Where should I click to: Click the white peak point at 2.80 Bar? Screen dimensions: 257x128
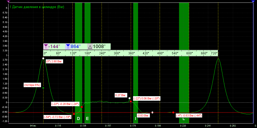43,58
